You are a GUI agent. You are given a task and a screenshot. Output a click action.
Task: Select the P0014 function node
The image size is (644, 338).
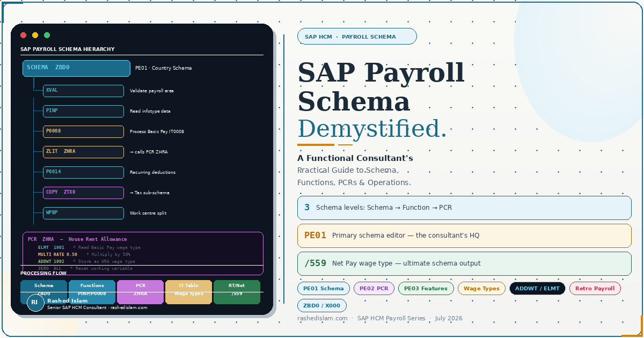(83, 172)
